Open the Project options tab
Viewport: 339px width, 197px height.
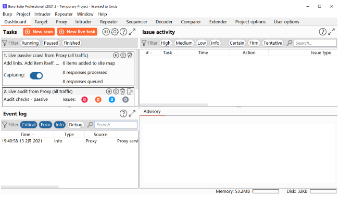click(250, 22)
